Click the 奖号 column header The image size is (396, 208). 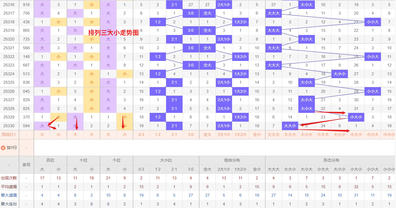pos(26,165)
